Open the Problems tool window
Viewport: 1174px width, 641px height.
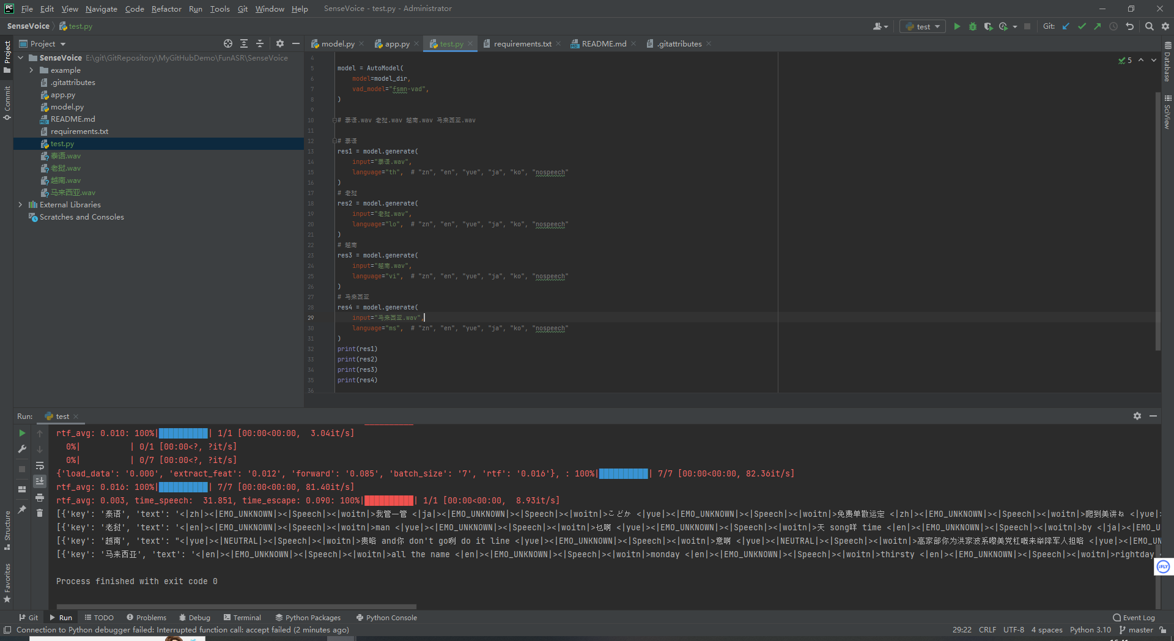point(146,618)
